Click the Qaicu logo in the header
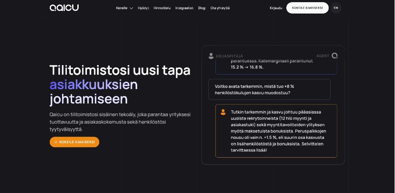Viewport: 395px width, 193px height. point(64,8)
